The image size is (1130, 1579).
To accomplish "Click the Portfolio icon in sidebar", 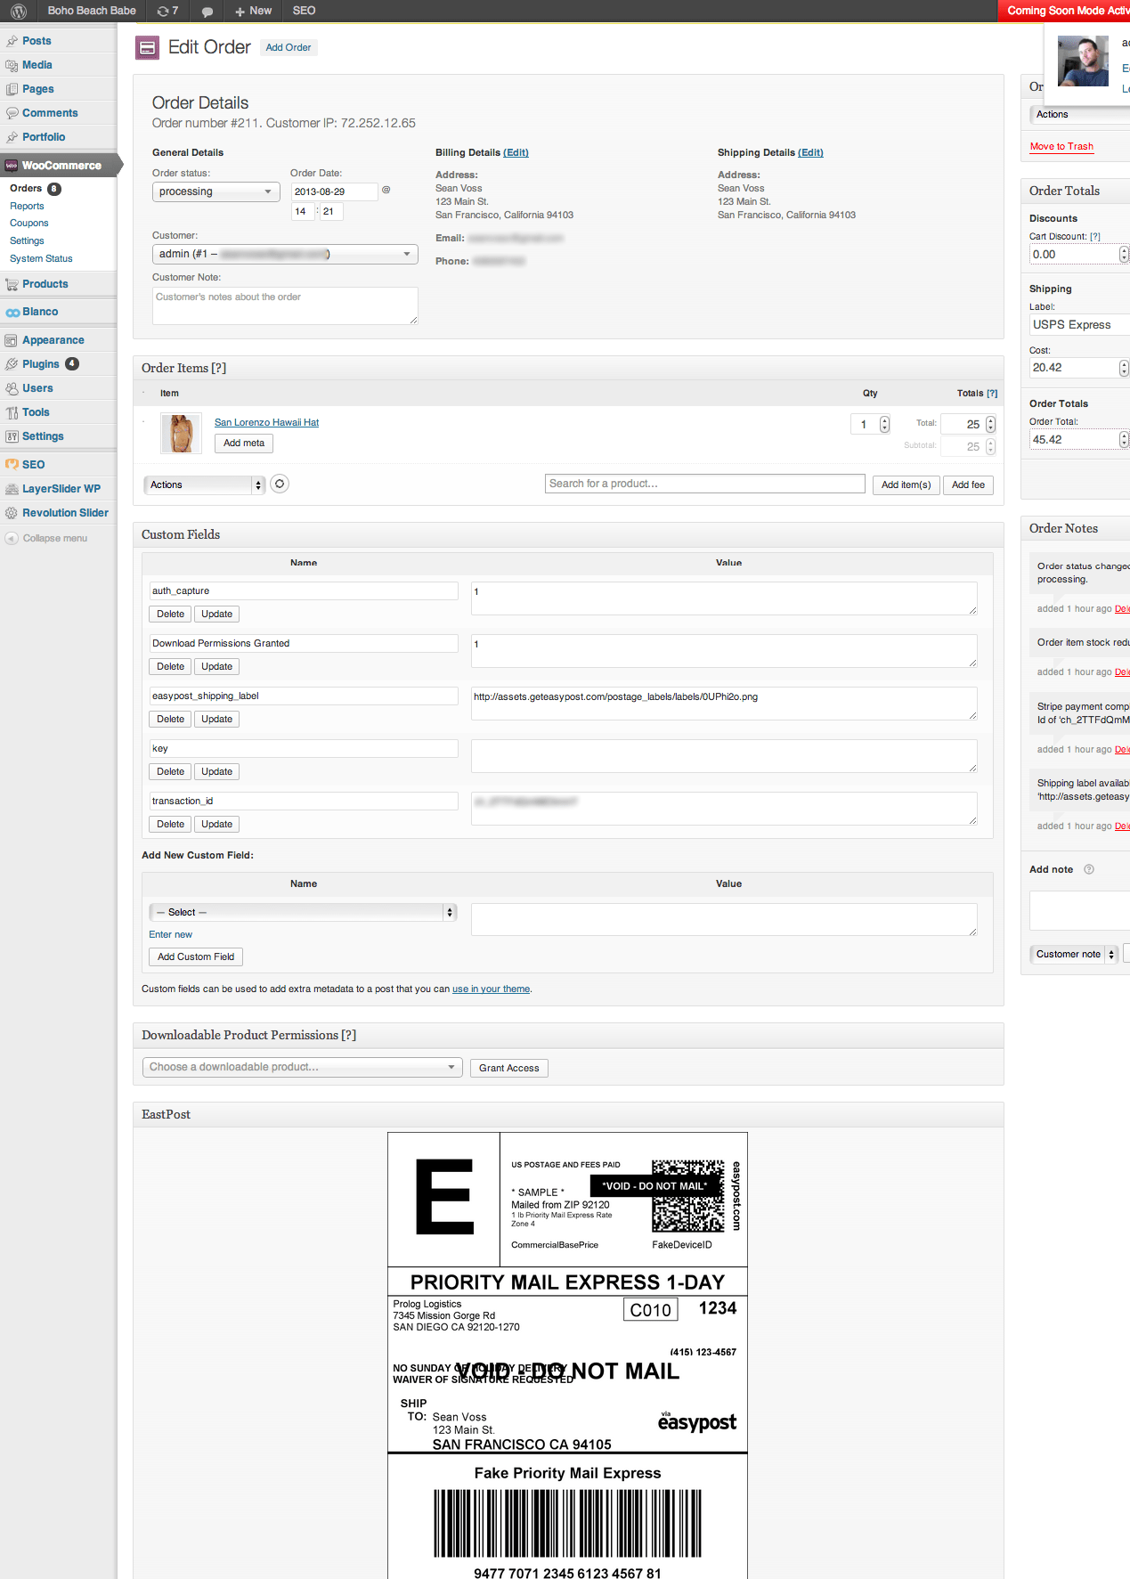I will (12, 137).
